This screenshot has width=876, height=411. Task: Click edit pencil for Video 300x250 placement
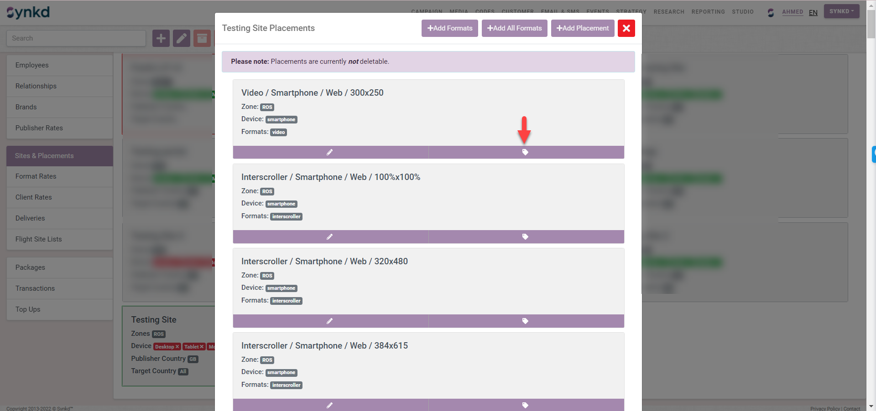tap(330, 152)
